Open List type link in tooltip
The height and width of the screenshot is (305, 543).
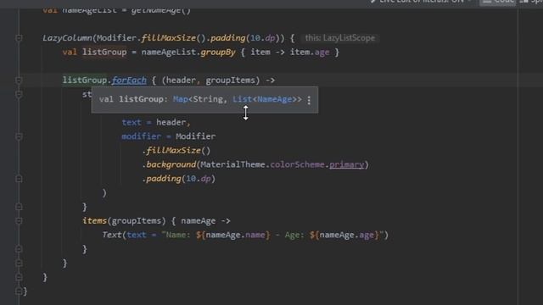(242, 99)
